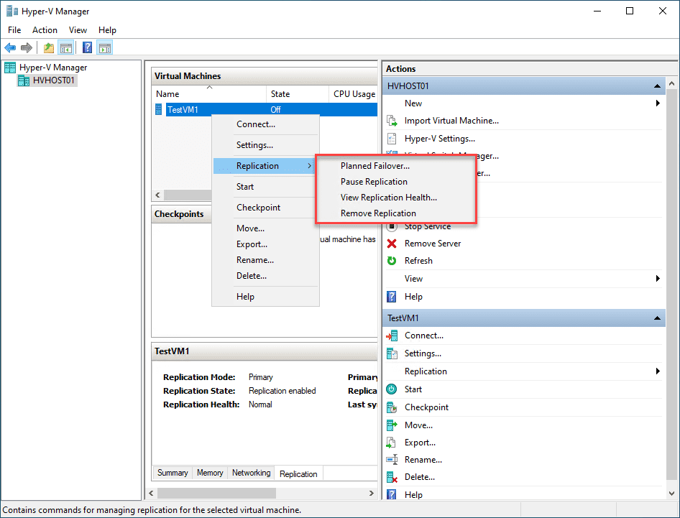
Task: Click the highlighted Replication context menu item
Action: tap(264, 166)
